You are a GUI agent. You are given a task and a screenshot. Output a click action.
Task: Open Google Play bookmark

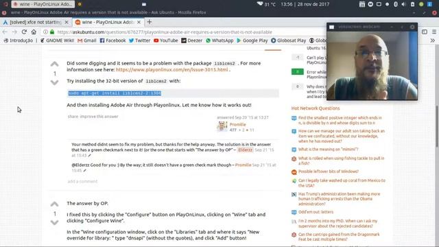click(x=252, y=40)
